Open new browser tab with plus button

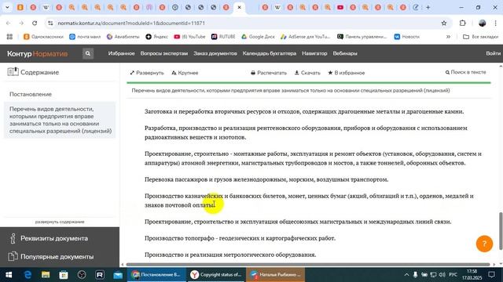(428, 7)
